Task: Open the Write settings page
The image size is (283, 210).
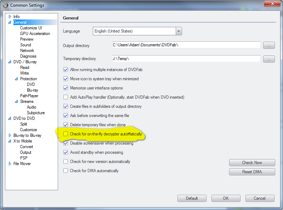Action: point(24,73)
